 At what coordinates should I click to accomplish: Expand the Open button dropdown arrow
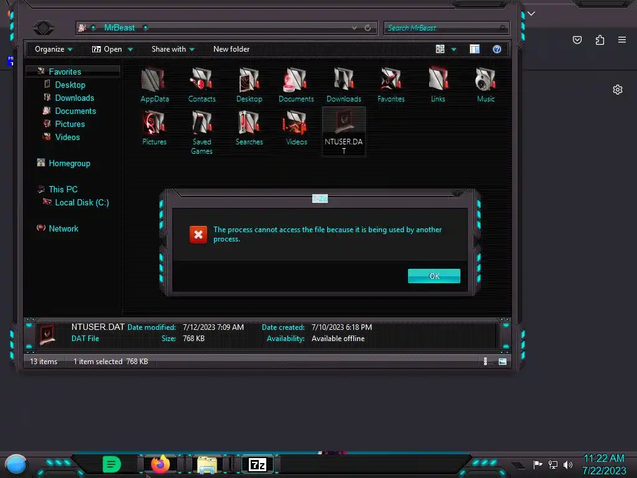coord(131,49)
